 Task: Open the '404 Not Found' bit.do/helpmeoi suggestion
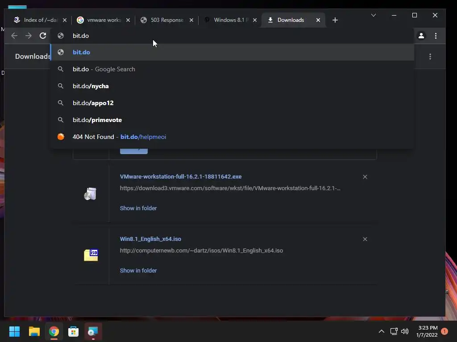232,137
